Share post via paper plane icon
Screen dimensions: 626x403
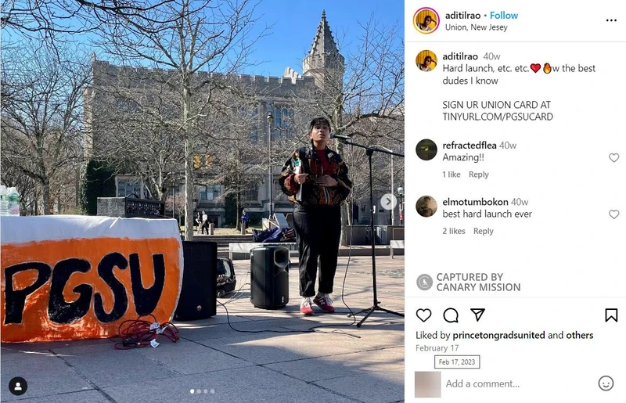pyautogui.click(x=477, y=315)
